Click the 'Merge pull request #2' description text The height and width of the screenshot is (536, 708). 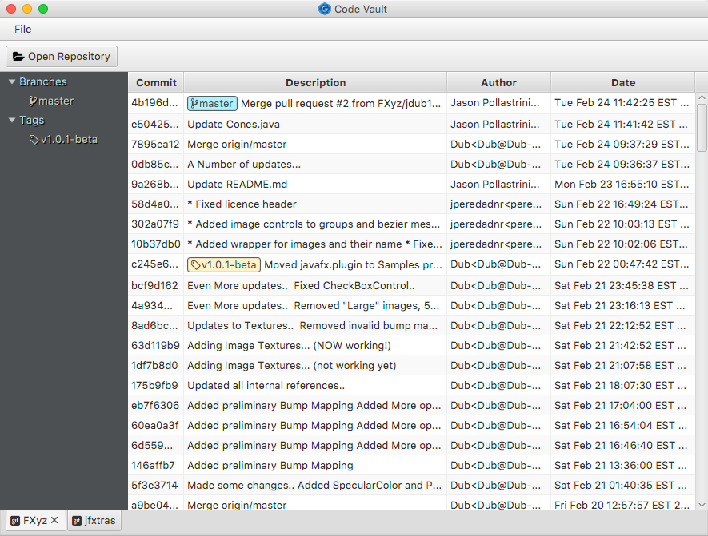[x=341, y=104]
